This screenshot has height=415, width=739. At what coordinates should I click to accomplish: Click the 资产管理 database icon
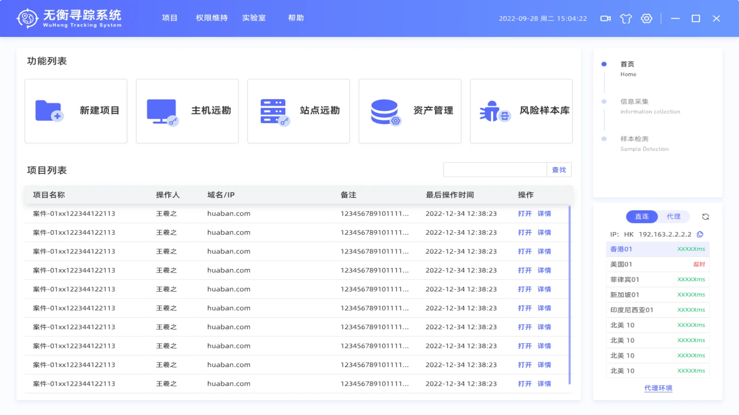[x=386, y=112]
